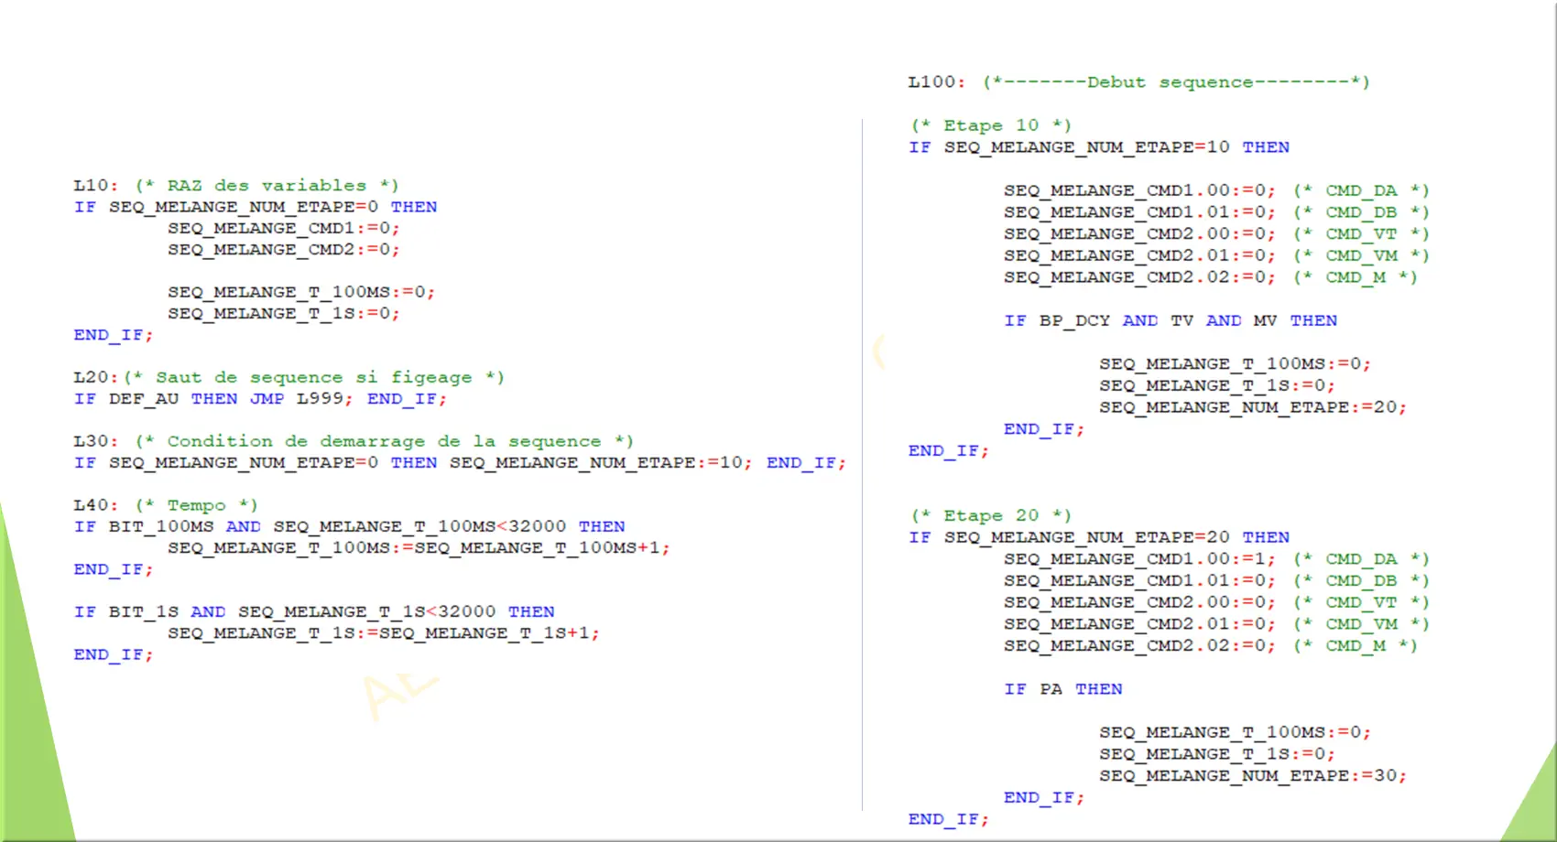1557x842 pixels.
Task: Click the L10 RAZ des variables comment
Action: (x=236, y=186)
